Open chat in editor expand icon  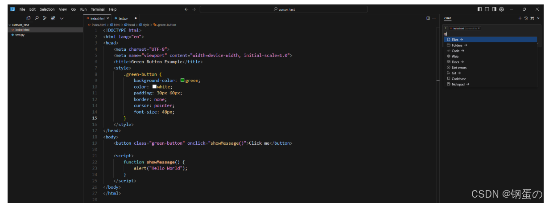(x=532, y=18)
